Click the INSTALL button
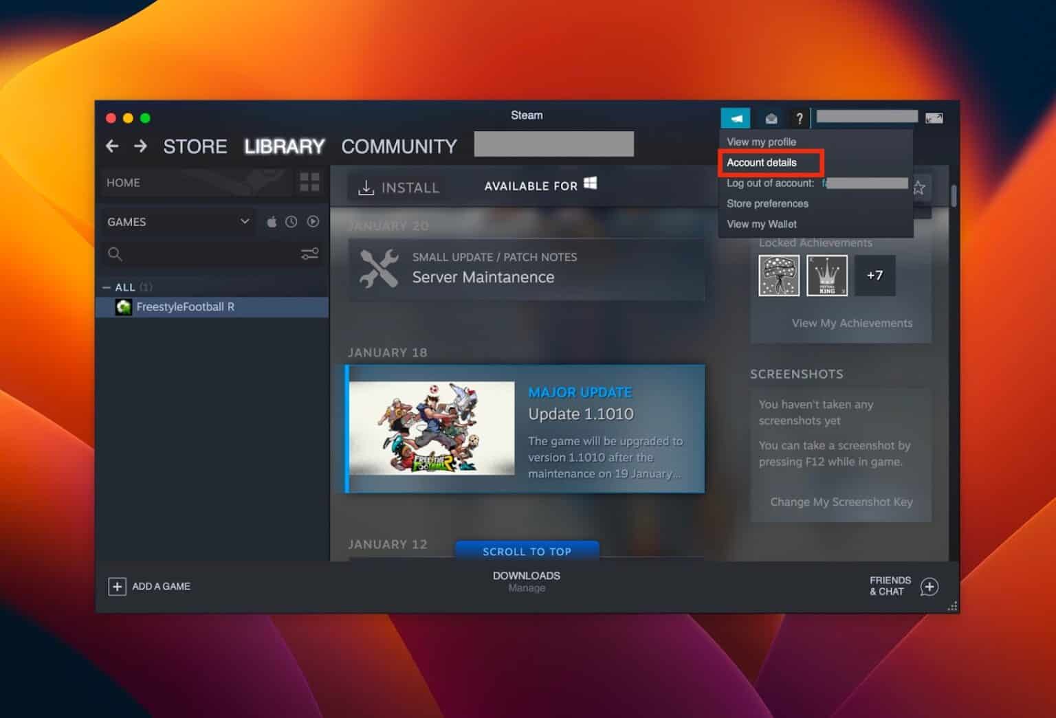The image size is (1056, 718). 399,187
